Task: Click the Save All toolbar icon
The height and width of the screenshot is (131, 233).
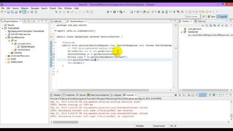Action: 12,12
